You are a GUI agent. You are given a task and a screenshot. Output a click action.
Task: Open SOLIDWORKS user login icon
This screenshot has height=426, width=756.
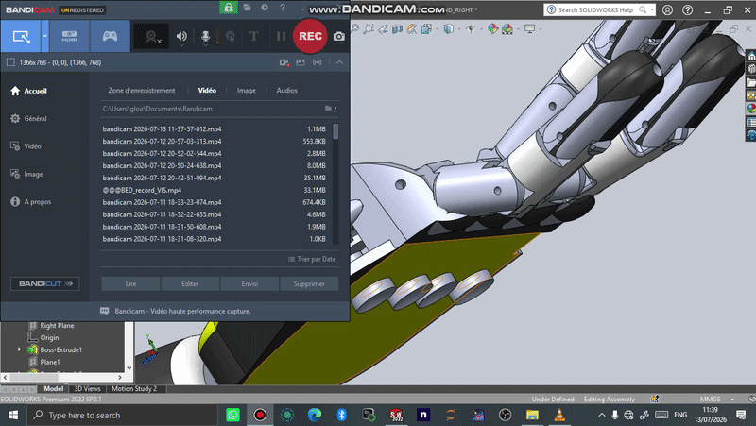click(x=668, y=9)
